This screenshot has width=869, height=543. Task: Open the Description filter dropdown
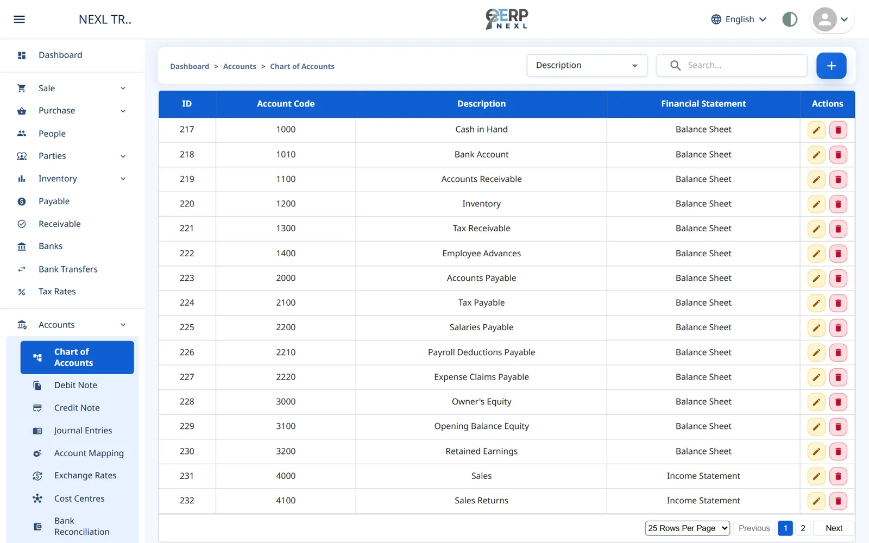(x=587, y=65)
